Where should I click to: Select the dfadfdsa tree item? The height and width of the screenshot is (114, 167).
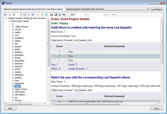tap(18, 52)
